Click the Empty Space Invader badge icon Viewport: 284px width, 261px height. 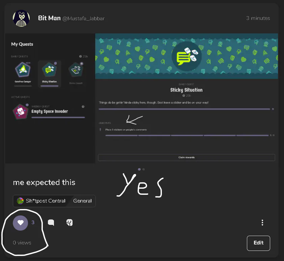point(21,111)
